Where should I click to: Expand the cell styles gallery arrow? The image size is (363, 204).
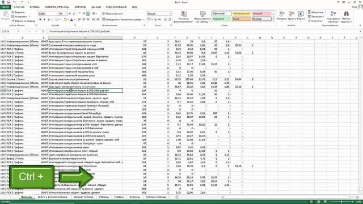tap(273, 20)
